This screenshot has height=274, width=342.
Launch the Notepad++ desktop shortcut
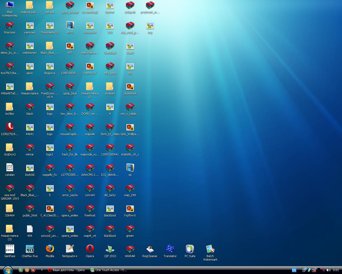pyautogui.click(x=70, y=249)
